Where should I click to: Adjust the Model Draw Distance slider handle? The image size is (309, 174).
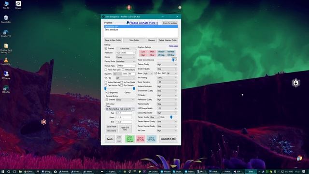(173, 60)
